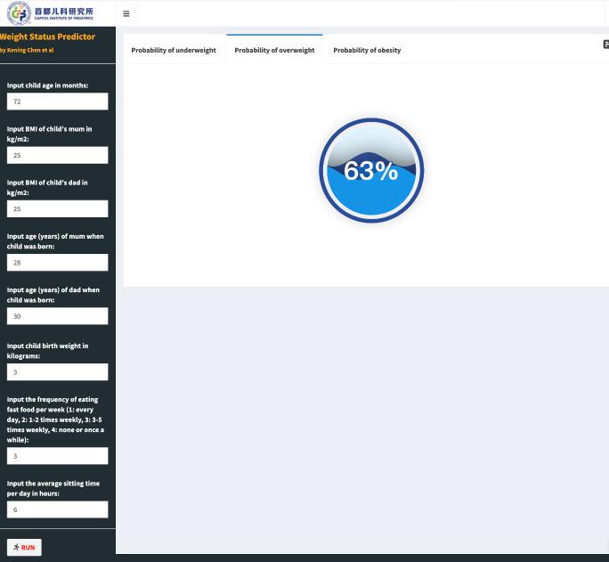Screen dimensions: 609x562
Task: Click the average sitting time label
Action: [x=53, y=488]
